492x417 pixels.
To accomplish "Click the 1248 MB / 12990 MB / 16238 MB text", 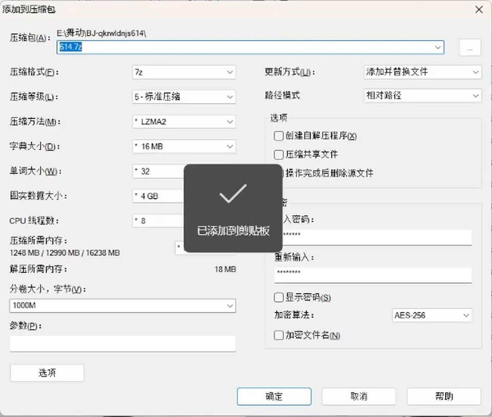I will (65, 253).
